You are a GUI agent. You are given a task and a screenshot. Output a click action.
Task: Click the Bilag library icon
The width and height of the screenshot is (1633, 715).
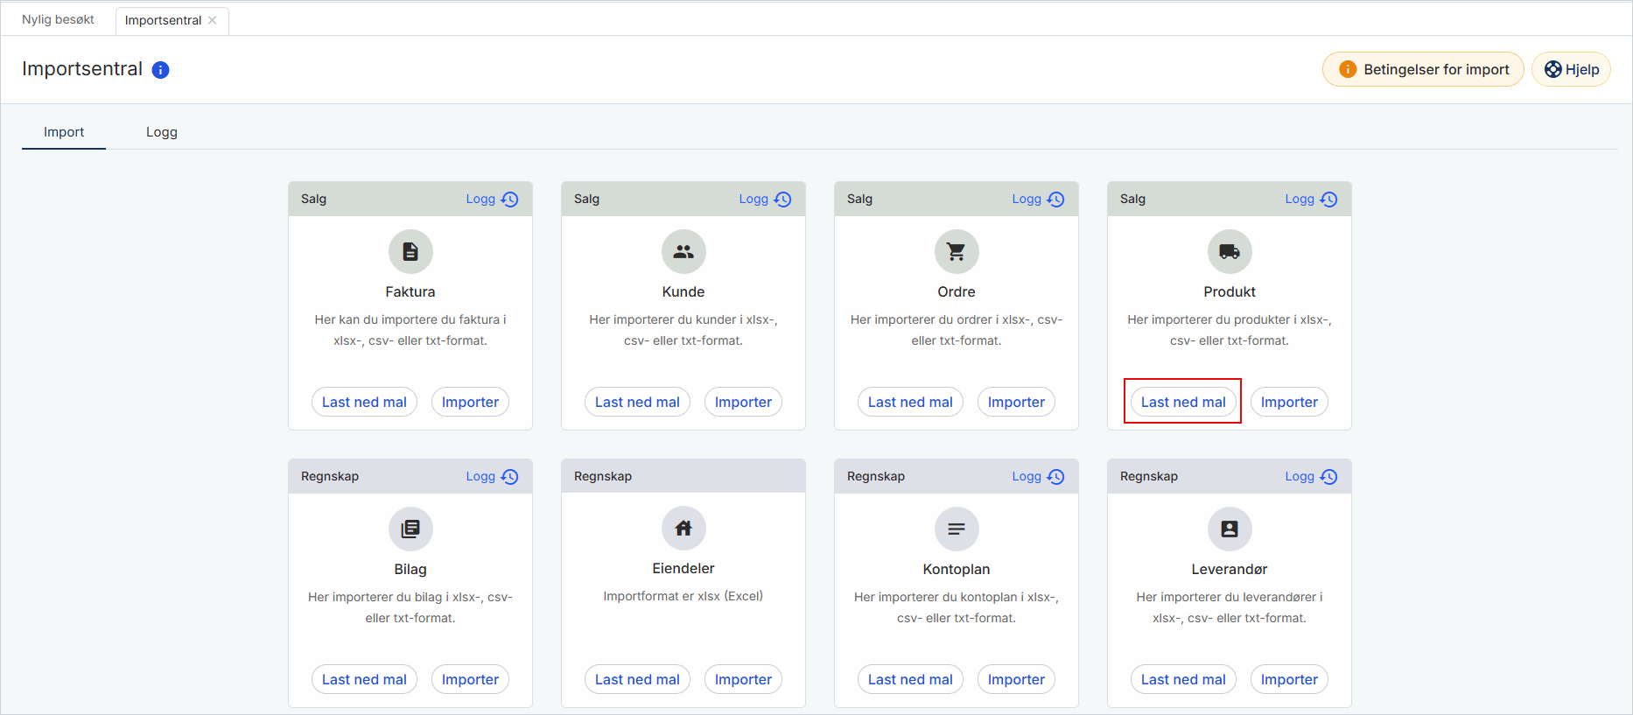[x=410, y=529]
